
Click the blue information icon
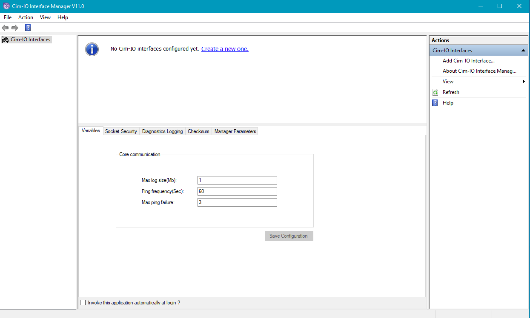pos(92,49)
